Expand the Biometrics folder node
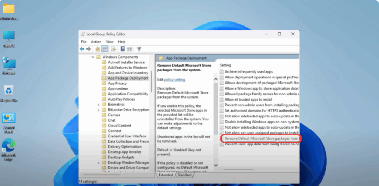 pos(98,105)
